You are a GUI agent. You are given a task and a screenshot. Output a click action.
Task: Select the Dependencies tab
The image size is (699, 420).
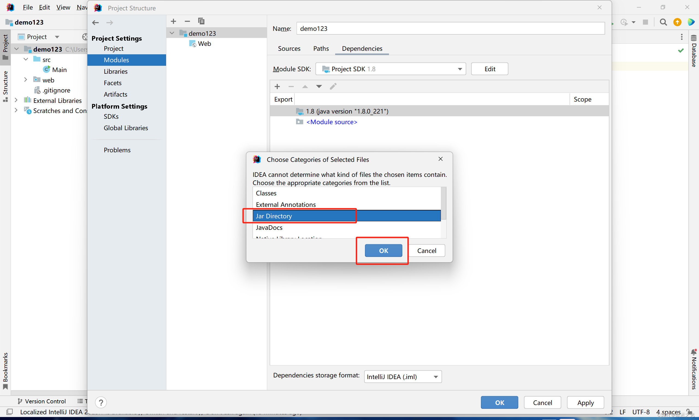point(362,48)
